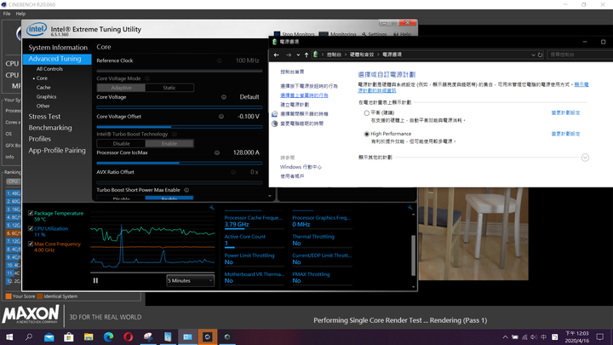Set Core Voltage Mode to Adaptive

coord(121,88)
